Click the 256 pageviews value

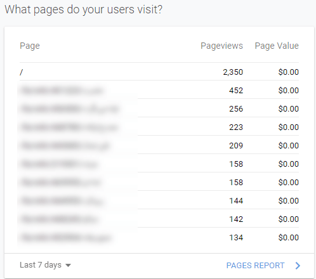236,109
